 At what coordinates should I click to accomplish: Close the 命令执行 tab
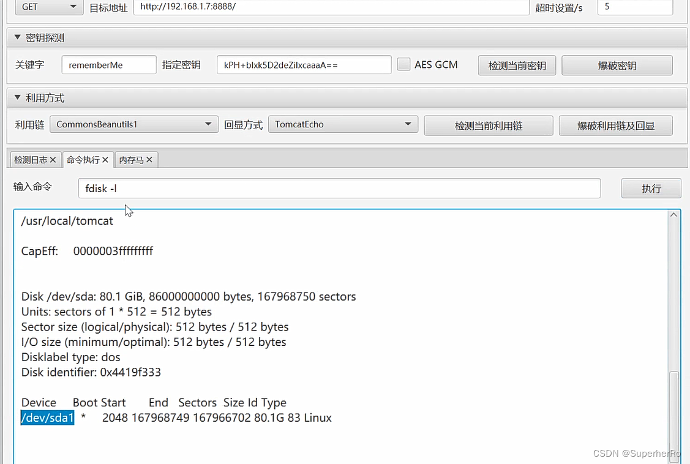coord(105,160)
